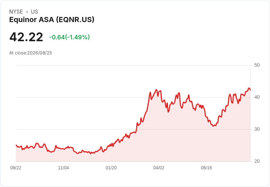Click the rightmost end of the price line
270x187 pixels.
pos(250,90)
